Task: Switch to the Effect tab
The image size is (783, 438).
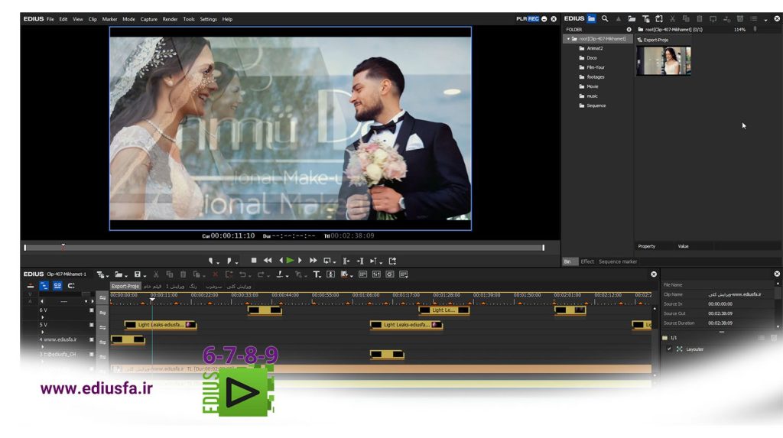Action: 587,261
